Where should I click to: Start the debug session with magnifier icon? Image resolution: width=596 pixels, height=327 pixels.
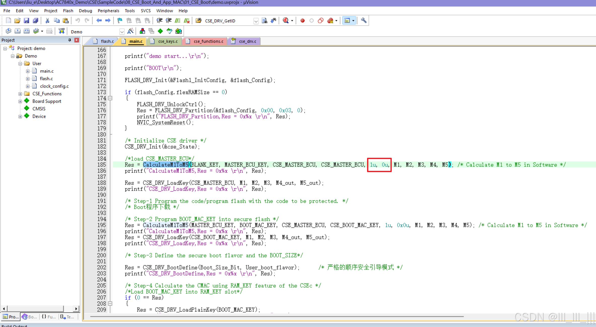tap(286, 21)
